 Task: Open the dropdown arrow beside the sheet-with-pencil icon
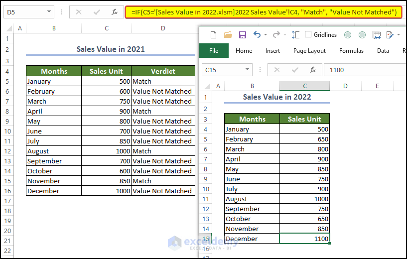pyautogui.click(x=399, y=34)
